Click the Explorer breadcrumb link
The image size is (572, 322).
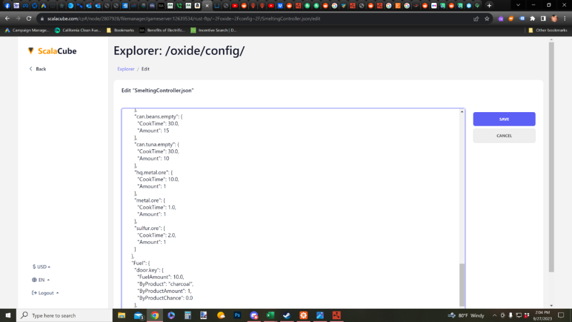(x=126, y=69)
